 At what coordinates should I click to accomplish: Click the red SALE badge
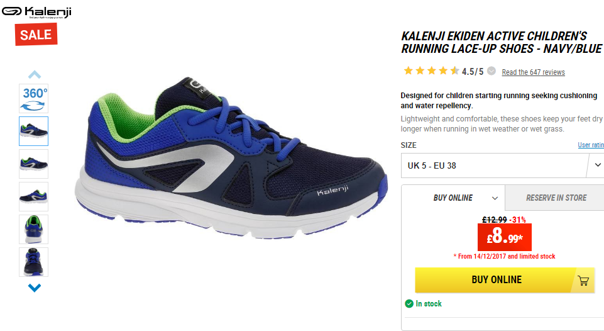pyautogui.click(x=36, y=35)
